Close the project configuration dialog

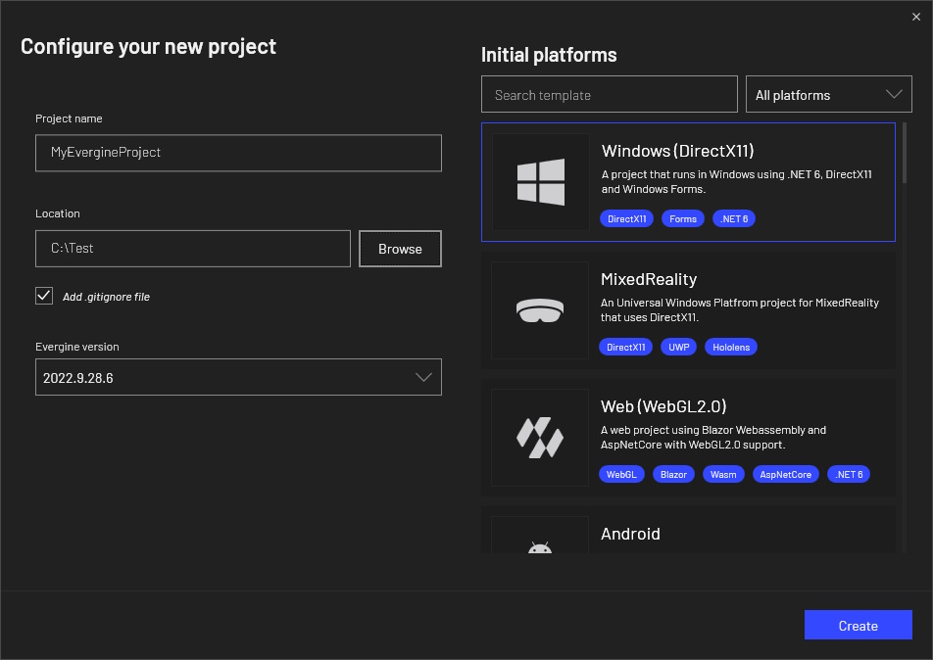(916, 16)
